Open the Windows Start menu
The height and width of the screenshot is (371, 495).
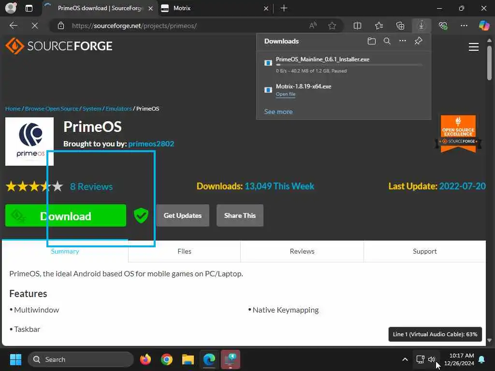tap(15, 359)
